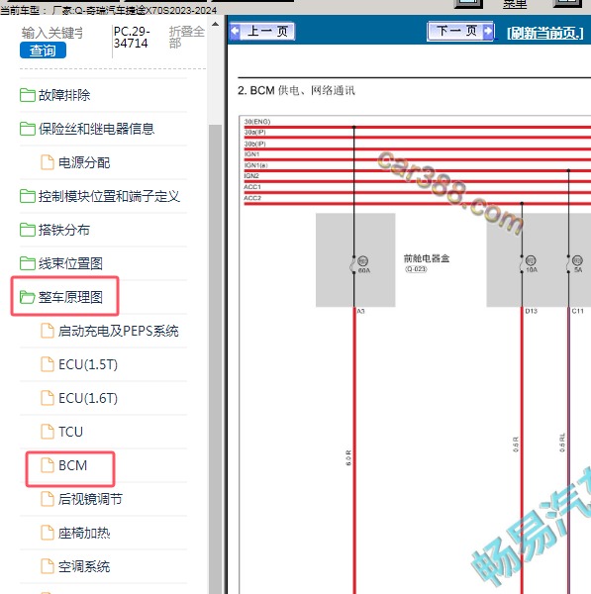Screen dimensions: 591x594
Task: Click the page icon beside 启动充电及PEPS系统
Action: tap(48, 331)
